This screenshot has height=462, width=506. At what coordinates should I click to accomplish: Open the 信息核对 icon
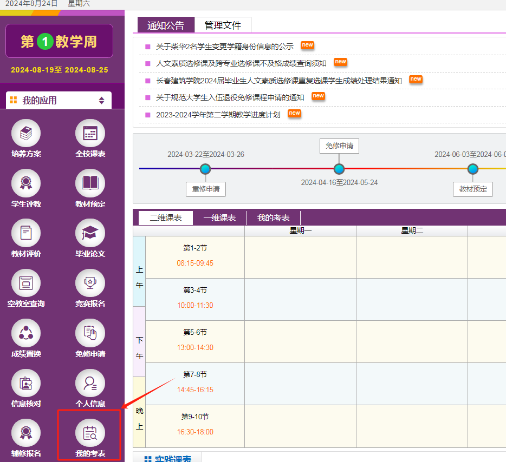coord(26,384)
